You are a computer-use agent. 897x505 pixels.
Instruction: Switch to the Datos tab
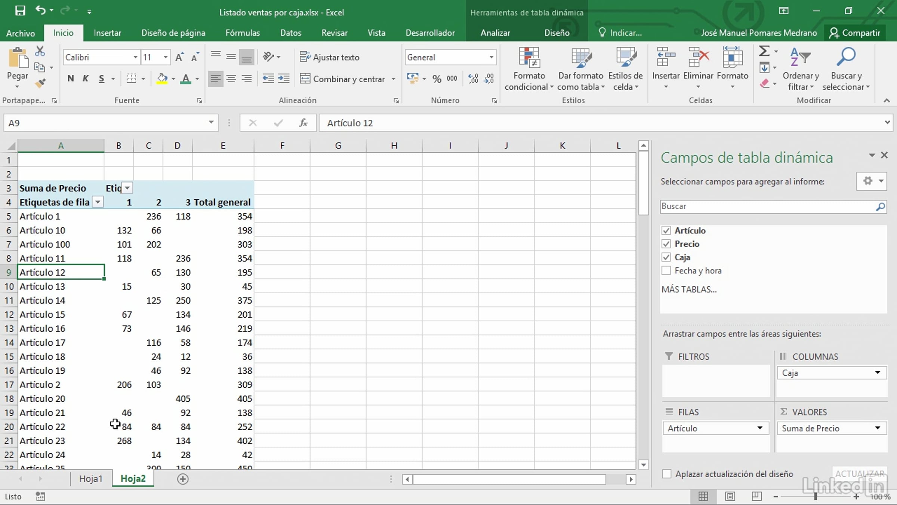291,33
